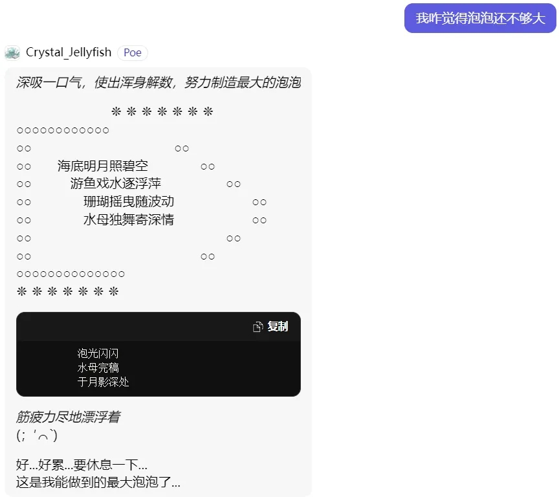Click the text 这是我能做到的最大泡泡了...
559x497 pixels.
pyautogui.click(x=98, y=482)
